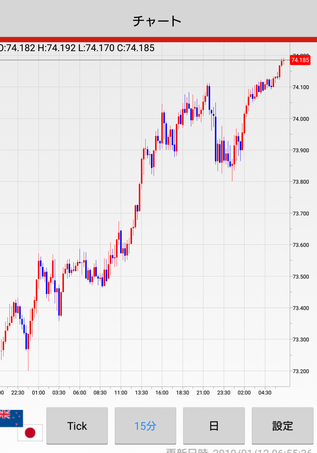Select the 21:00 time axis label
This screenshot has height=453, width=317.
click(203, 393)
